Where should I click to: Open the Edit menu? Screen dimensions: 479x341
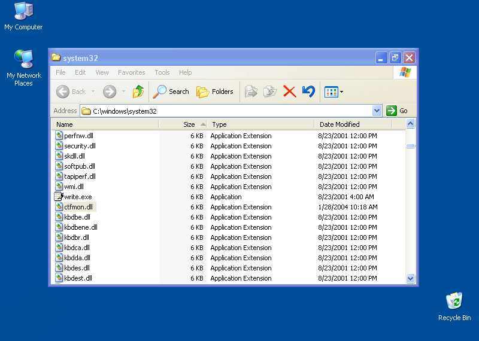[x=80, y=72]
